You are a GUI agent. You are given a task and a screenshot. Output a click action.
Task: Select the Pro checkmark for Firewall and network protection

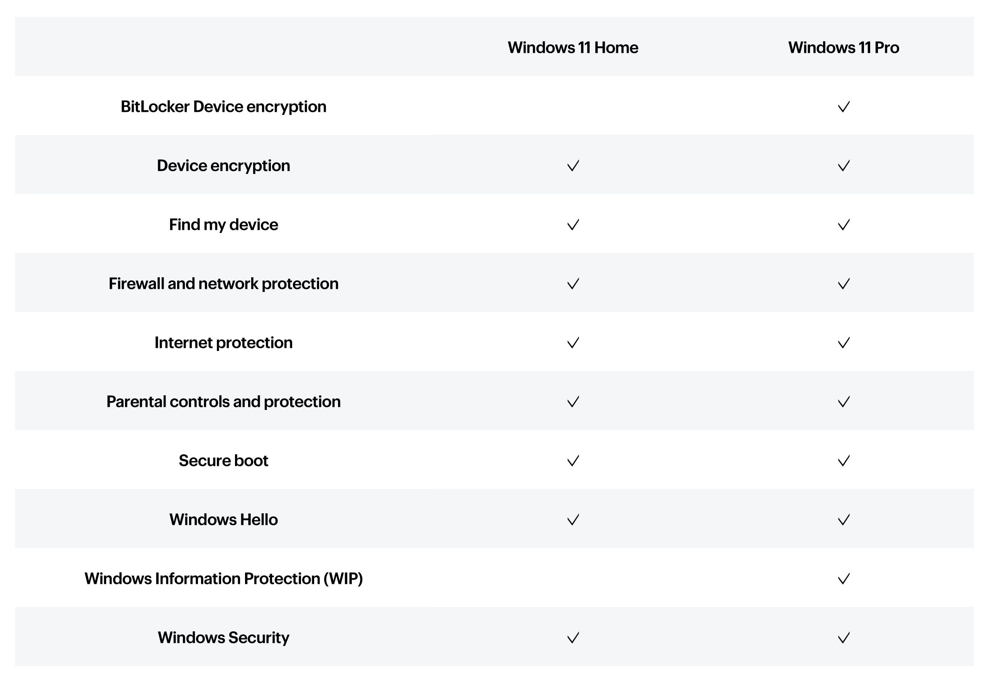844,284
